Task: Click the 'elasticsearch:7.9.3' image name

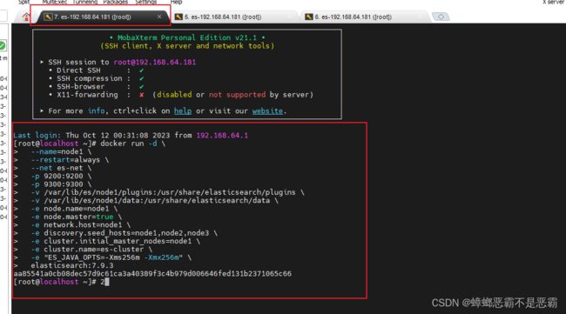Action: [x=71, y=265]
